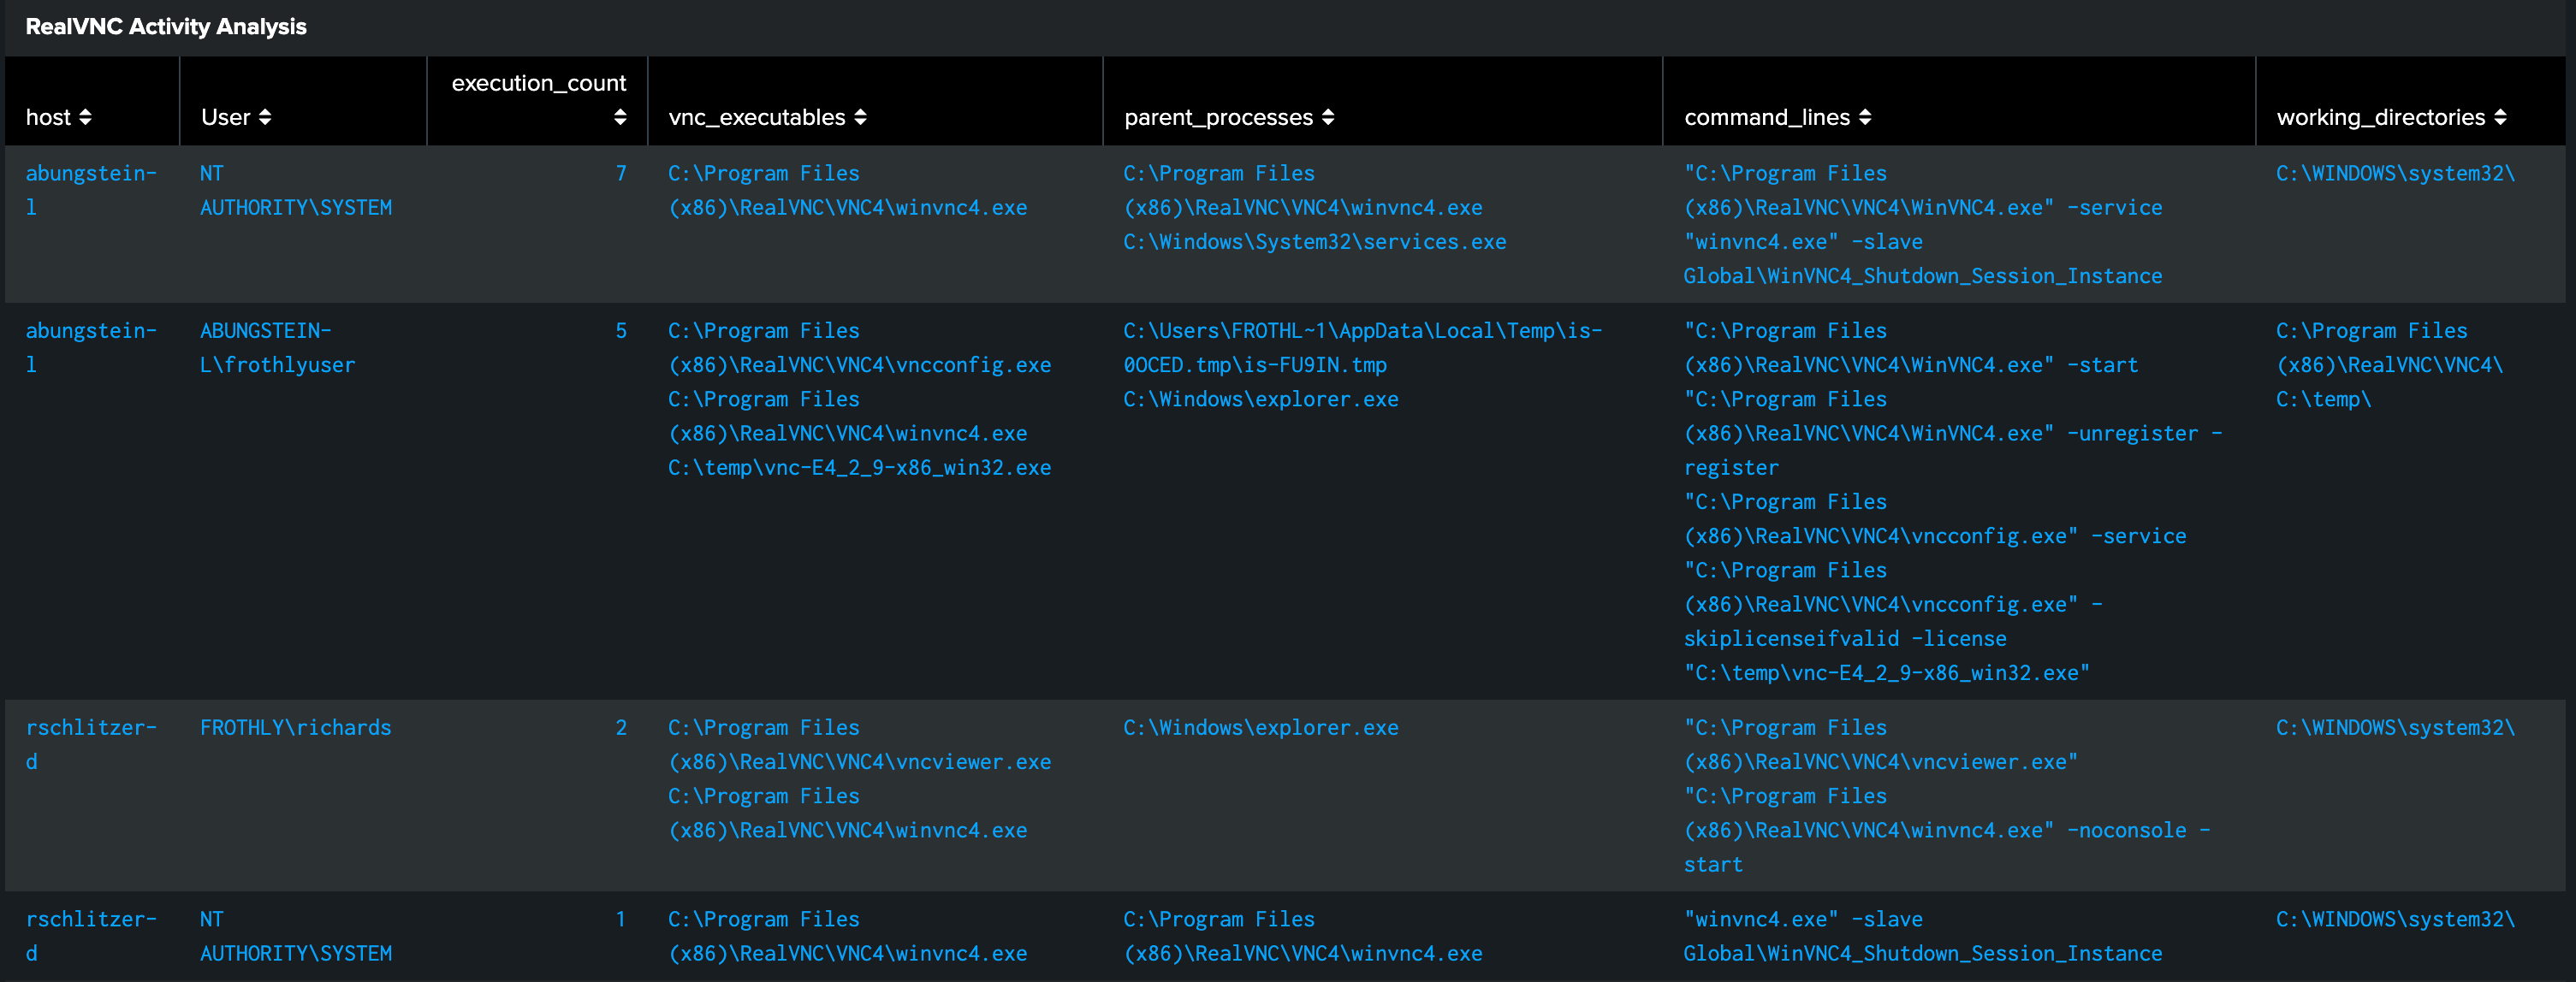Viewport: 2576px width, 982px height.
Task: Click sort icon on vnc_executables column
Action: [x=860, y=118]
